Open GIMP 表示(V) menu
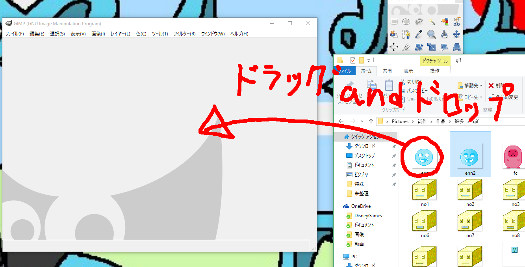 tap(78, 34)
